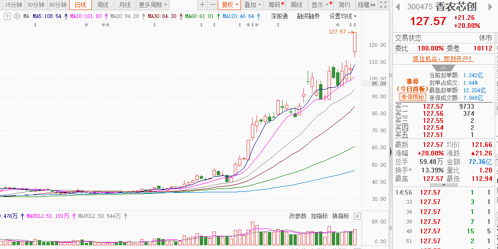The width and height of the screenshot is (498, 249).
Task: Click the :48 trade tick row
Action: tap(444, 231)
